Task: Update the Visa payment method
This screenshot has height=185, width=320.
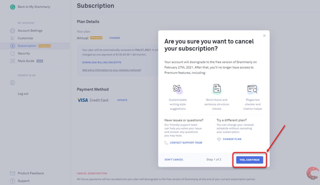Action: tap(122, 100)
